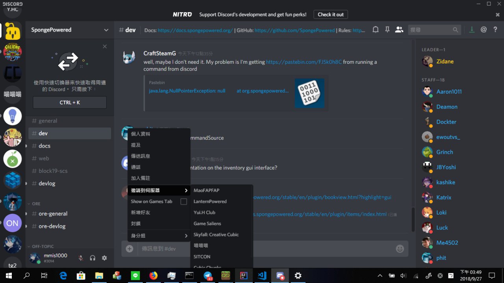Screen dimensions: 504x283
Task: Open Windows Start menu
Action: tap(9, 276)
